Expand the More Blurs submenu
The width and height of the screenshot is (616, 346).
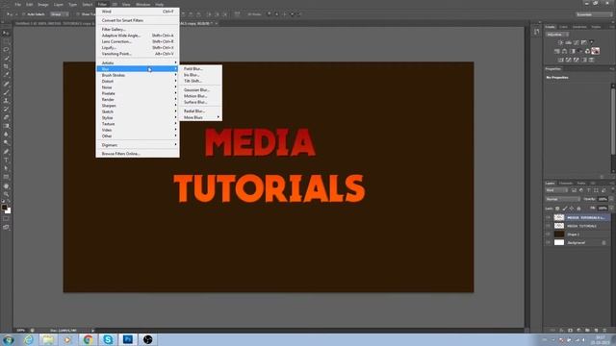click(200, 117)
